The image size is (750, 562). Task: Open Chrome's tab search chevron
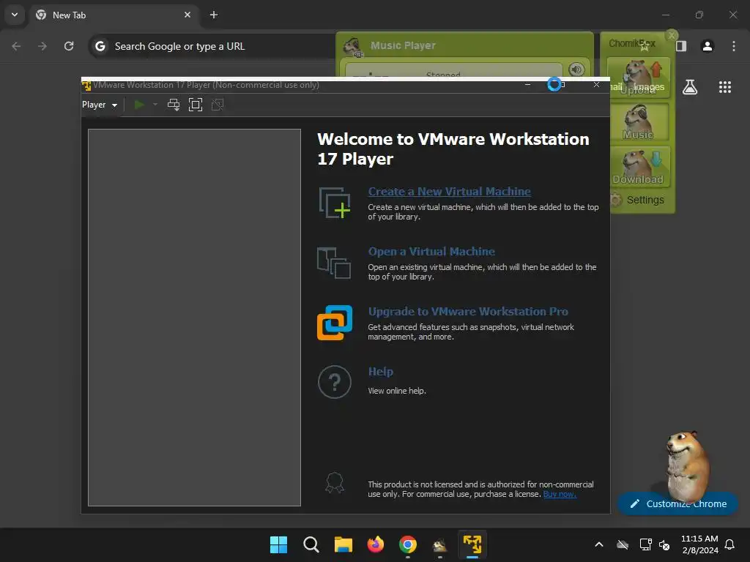15,15
